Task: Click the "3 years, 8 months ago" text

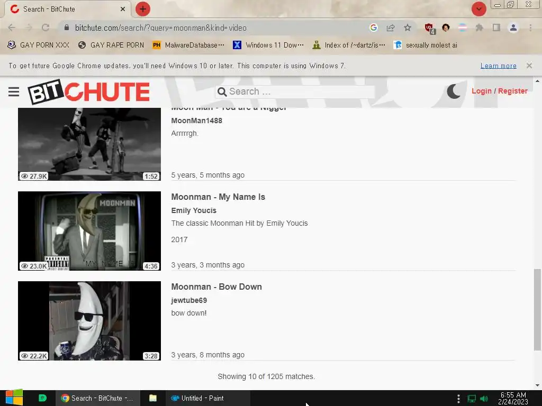Action: tap(207, 355)
